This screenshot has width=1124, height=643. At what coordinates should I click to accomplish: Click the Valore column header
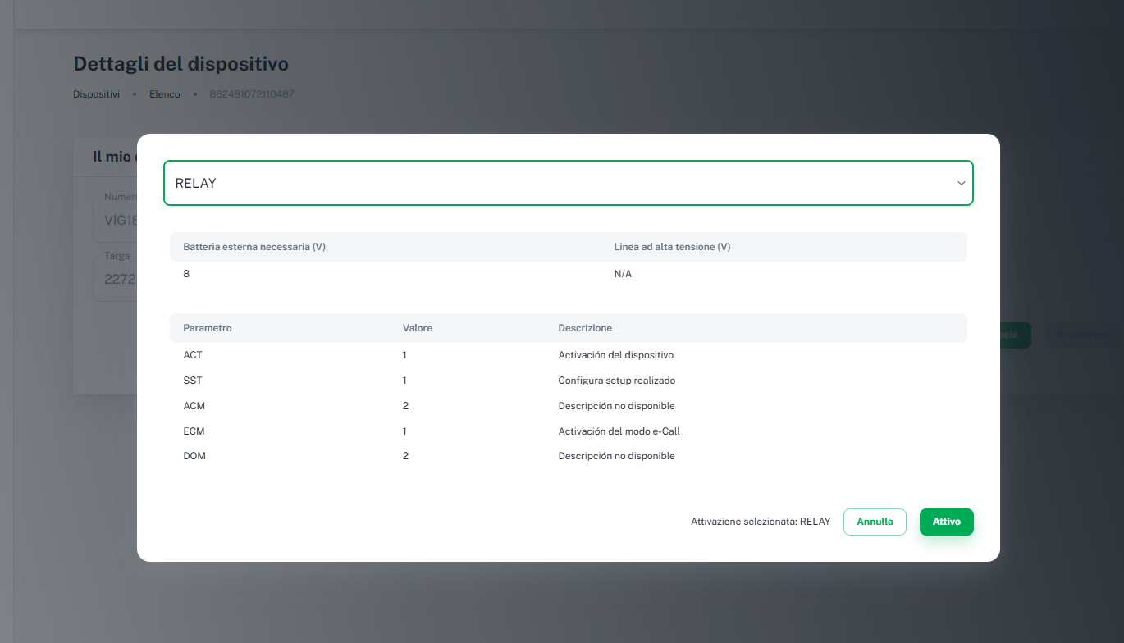[417, 328]
